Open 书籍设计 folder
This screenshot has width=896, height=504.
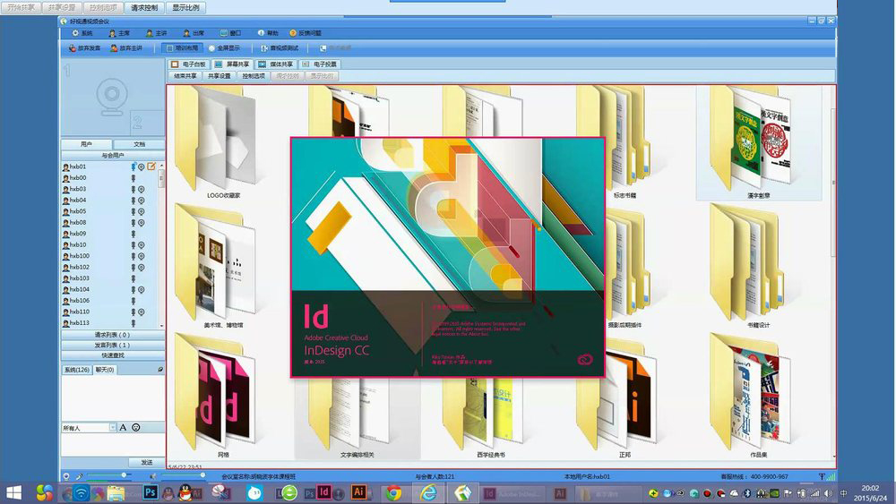(759, 267)
